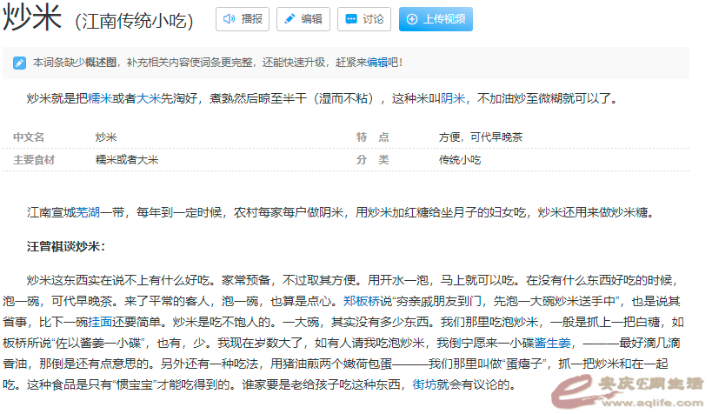The image size is (712, 414).
Task: Click the chat bubble icon on 讨论
Action: click(350, 19)
